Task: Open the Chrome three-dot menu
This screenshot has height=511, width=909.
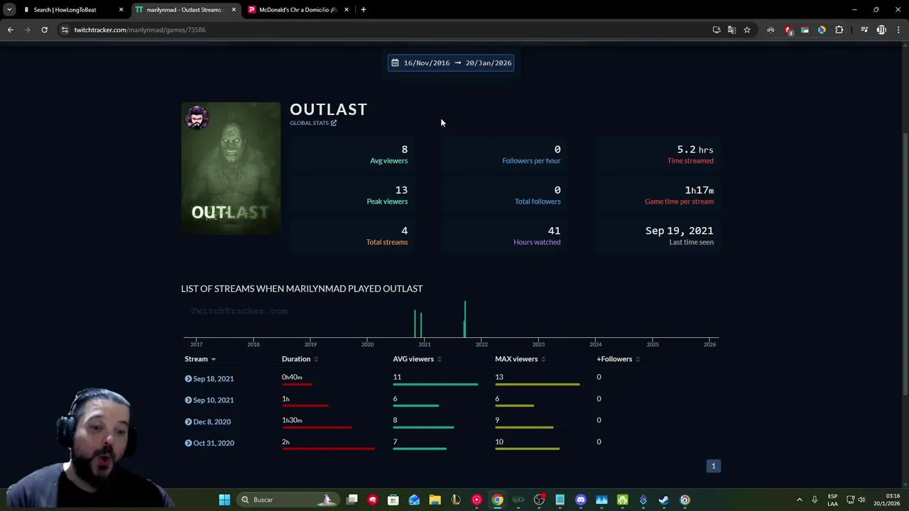Action: tap(899, 30)
